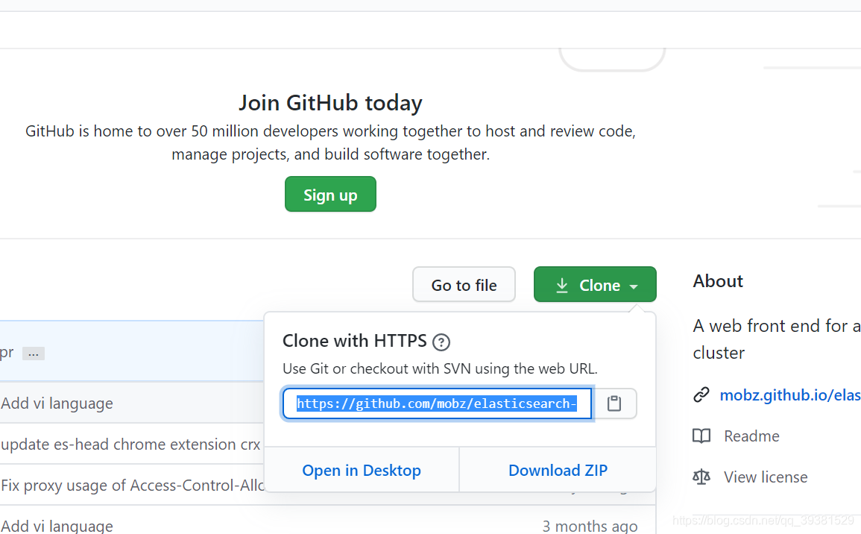Collapse the green Clone dropdown
This screenshot has width=861, height=534.
click(595, 285)
